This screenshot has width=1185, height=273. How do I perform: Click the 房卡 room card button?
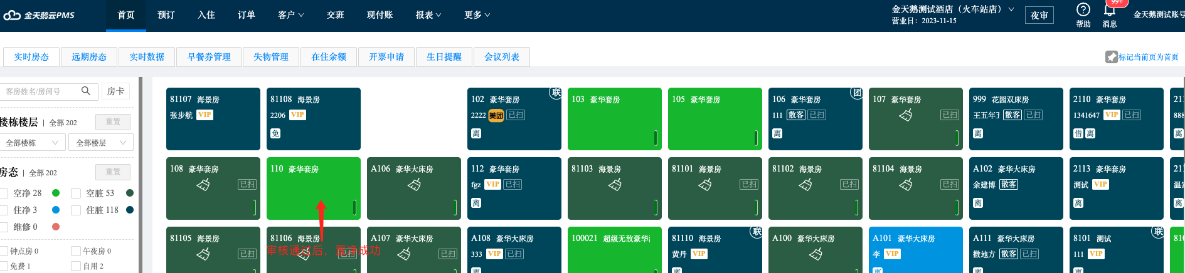[x=116, y=91]
